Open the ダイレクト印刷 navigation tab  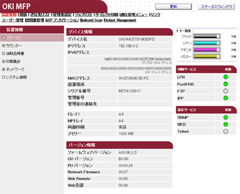coord(107,15)
